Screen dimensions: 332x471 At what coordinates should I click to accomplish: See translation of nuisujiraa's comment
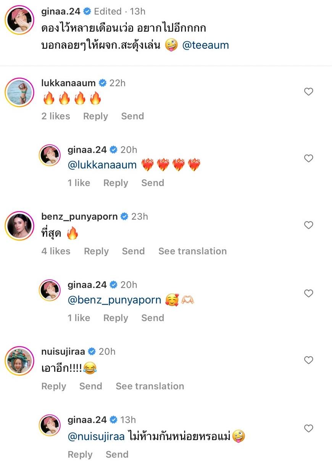tap(150, 386)
